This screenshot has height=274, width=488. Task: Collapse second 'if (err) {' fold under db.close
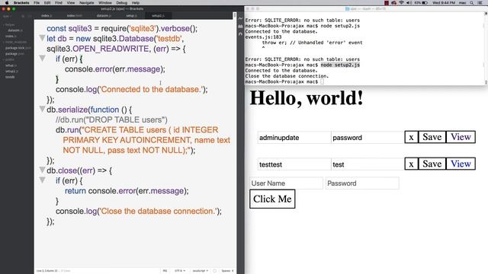(x=42, y=180)
